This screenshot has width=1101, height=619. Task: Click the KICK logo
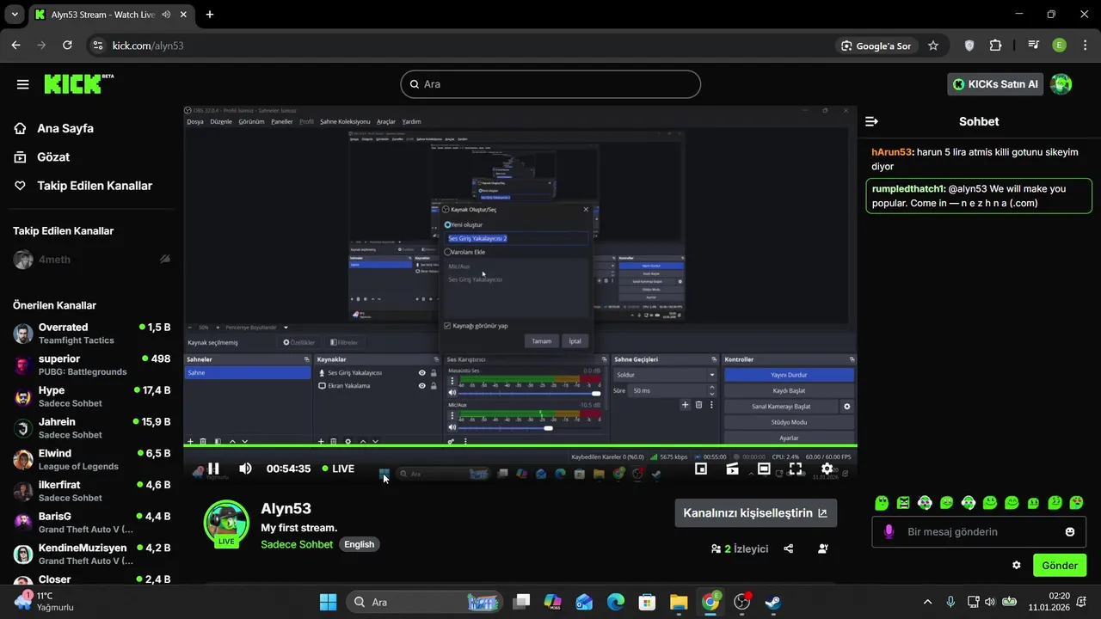pos(78,83)
